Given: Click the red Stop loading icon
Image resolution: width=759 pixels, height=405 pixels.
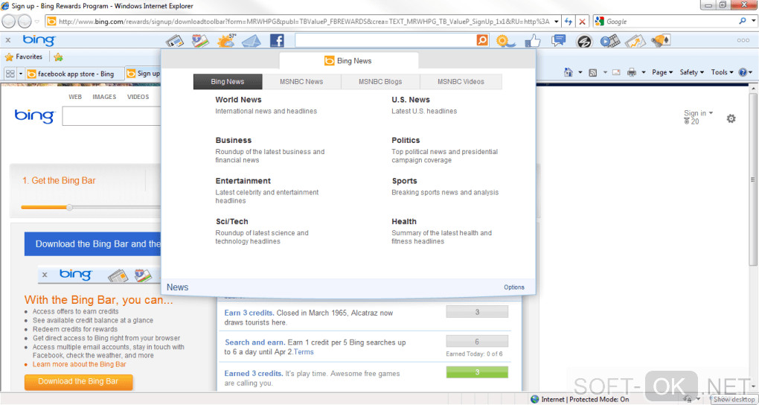Looking at the screenshot, I should point(582,22).
